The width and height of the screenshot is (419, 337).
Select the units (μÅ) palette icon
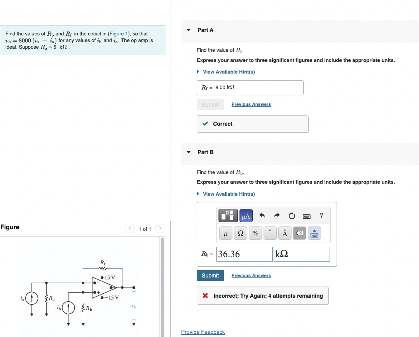click(246, 216)
